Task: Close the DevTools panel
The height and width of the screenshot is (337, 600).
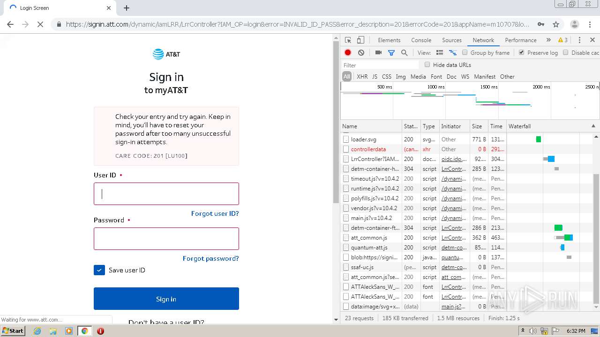Action: pyautogui.click(x=592, y=40)
